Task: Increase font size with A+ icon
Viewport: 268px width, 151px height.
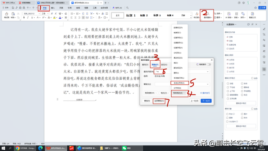Action: pos(52,13)
